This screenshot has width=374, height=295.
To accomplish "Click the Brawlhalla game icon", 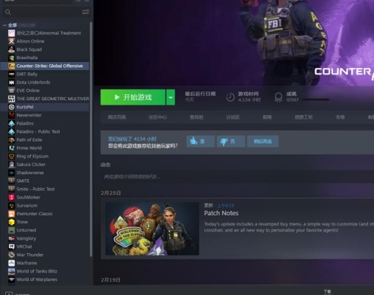I will pos(12,58).
